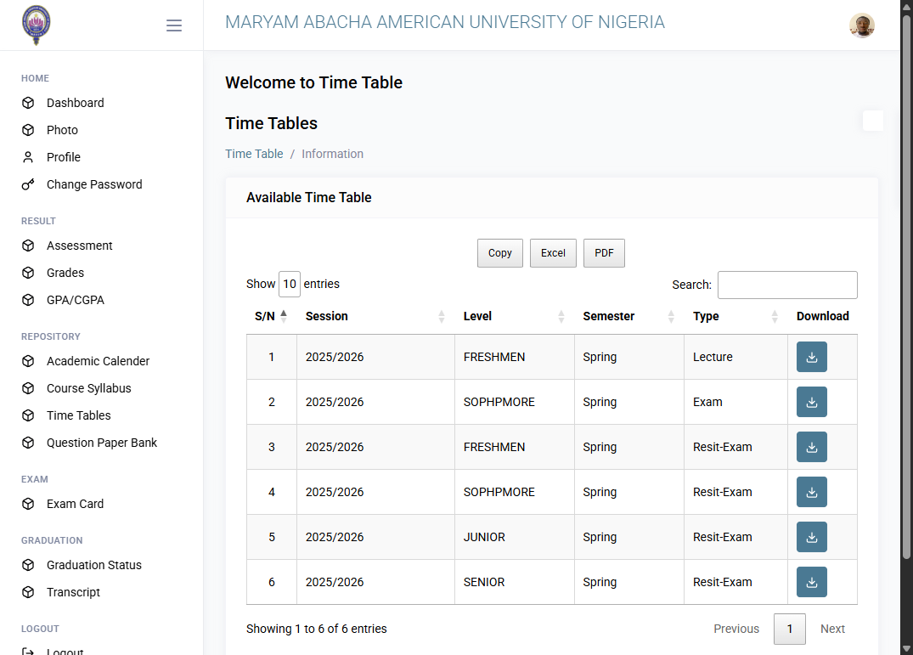The height and width of the screenshot is (655, 913).
Task: Download the SENIOR Resit-Exam time table
Action: click(x=812, y=582)
